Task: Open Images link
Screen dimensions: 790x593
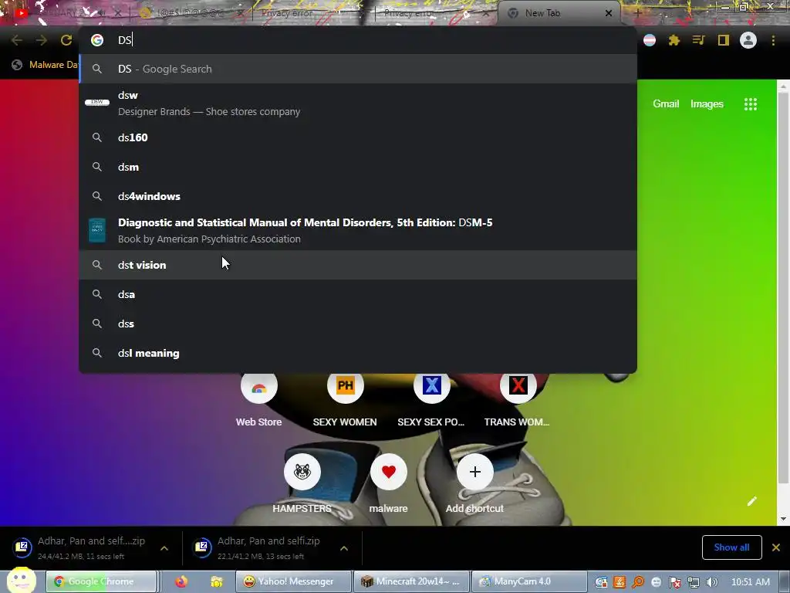Action: point(707,104)
